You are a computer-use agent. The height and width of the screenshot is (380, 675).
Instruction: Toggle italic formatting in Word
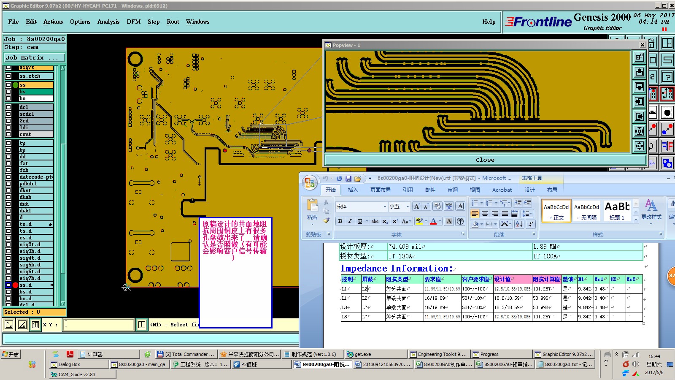[350, 221]
